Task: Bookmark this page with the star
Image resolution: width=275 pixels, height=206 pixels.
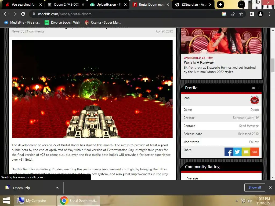Action: click(241, 14)
